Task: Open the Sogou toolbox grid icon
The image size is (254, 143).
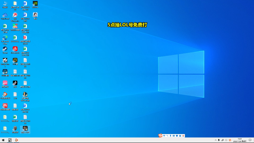Action: click(x=180, y=136)
